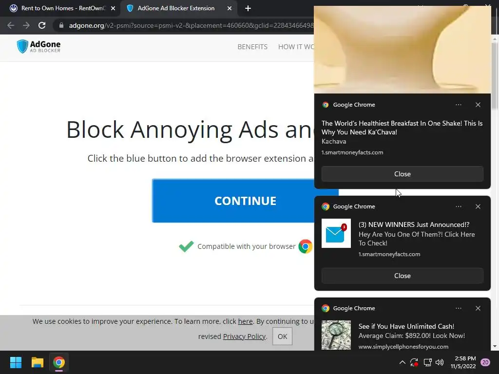499x374 pixels.
Task: Open options for the Unlimited Cash notification
Action: pyautogui.click(x=458, y=308)
